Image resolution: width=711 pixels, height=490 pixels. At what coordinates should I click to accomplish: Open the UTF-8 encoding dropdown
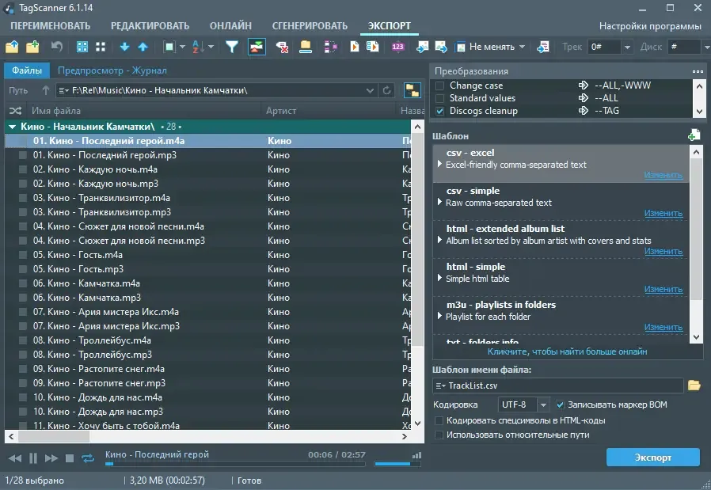click(x=543, y=405)
